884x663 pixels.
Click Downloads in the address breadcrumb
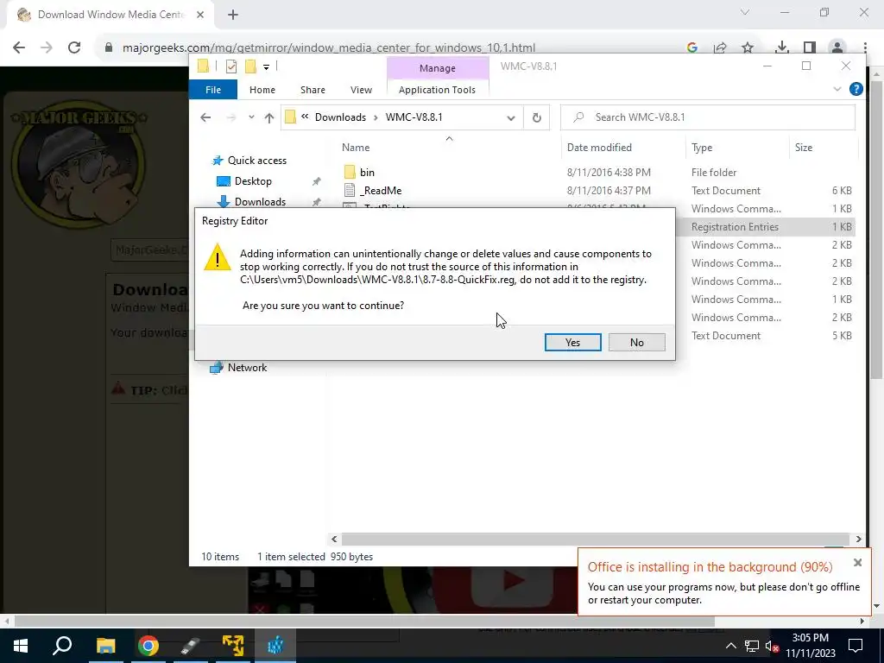(x=340, y=117)
